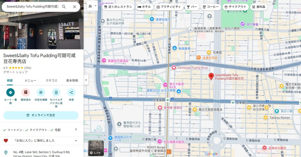
Task: Click the red Sweet&Salty map pin
Action: (x=211, y=76)
